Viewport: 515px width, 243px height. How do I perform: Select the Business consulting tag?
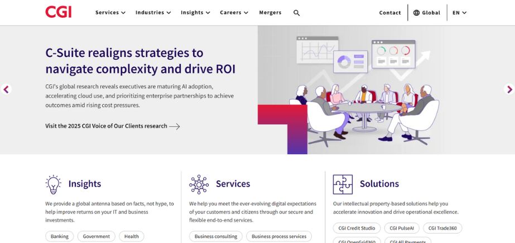216,236
